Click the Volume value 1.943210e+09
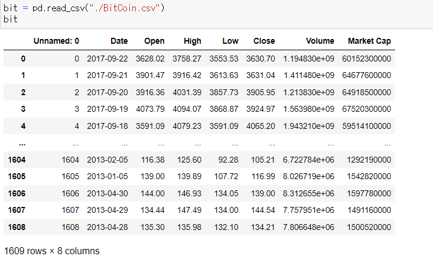Viewport: 433px width, 256px height. (x=309, y=126)
